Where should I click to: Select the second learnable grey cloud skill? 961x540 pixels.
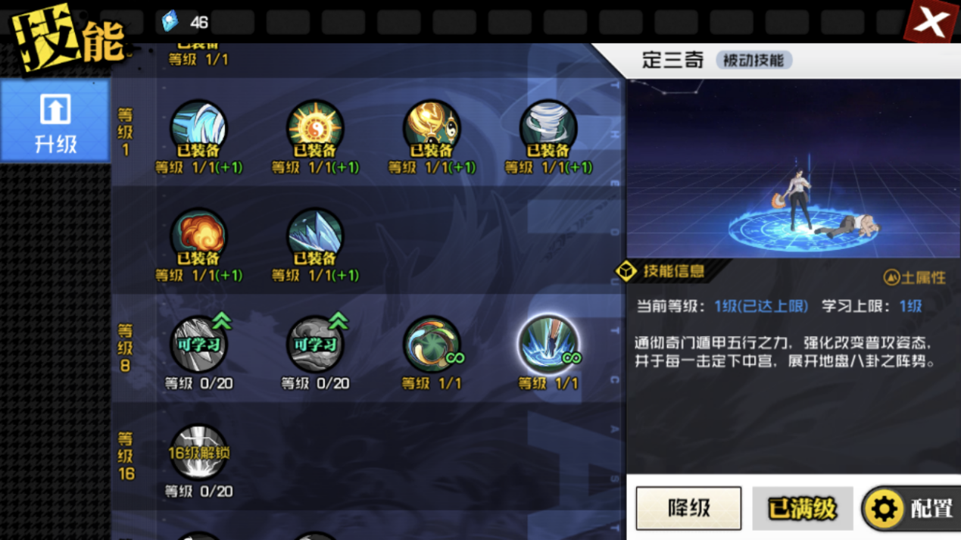315,345
